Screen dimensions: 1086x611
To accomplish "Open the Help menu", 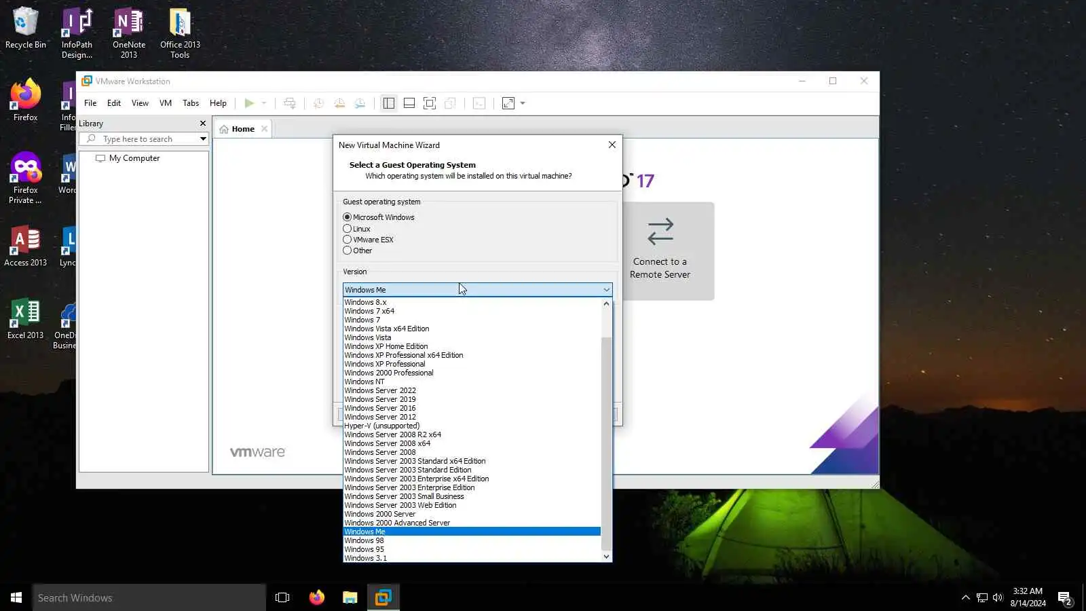I will click(x=218, y=103).
